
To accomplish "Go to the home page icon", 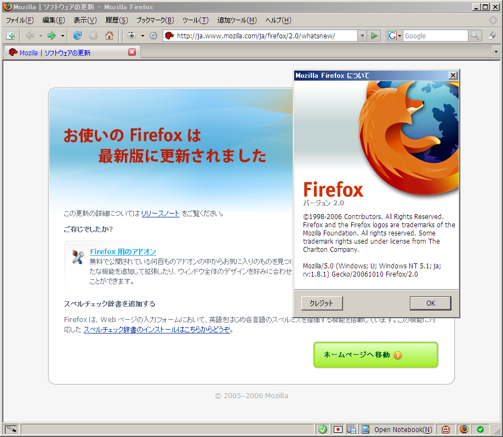I will pyautogui.click(x=109, y=36).
